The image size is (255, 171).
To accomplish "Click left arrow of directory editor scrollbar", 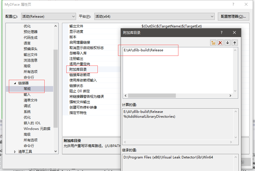I will point(125,96).
